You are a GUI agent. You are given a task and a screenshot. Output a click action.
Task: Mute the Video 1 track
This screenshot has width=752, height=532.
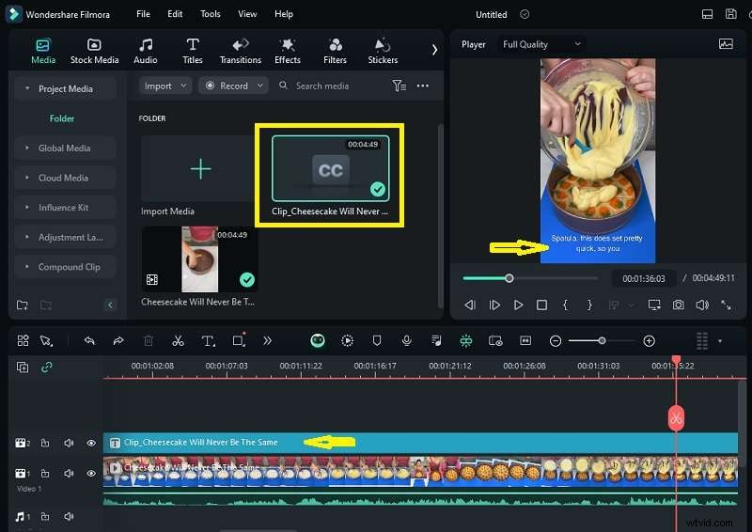[70, 474]
